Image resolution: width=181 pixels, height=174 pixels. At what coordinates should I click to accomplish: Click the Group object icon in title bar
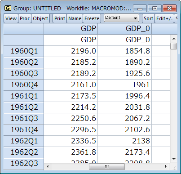tap(8, 8)
